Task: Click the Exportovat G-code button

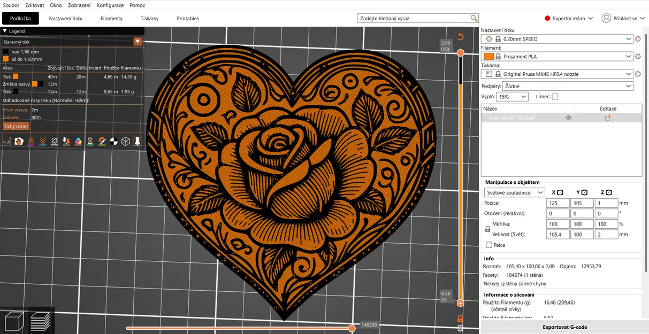Action: (x=564, y=327)
